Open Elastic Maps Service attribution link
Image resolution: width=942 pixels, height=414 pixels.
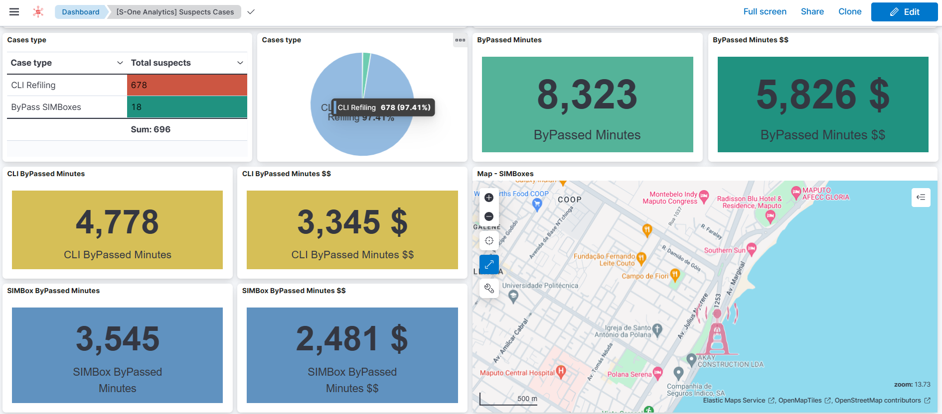[x=739, y=401]
